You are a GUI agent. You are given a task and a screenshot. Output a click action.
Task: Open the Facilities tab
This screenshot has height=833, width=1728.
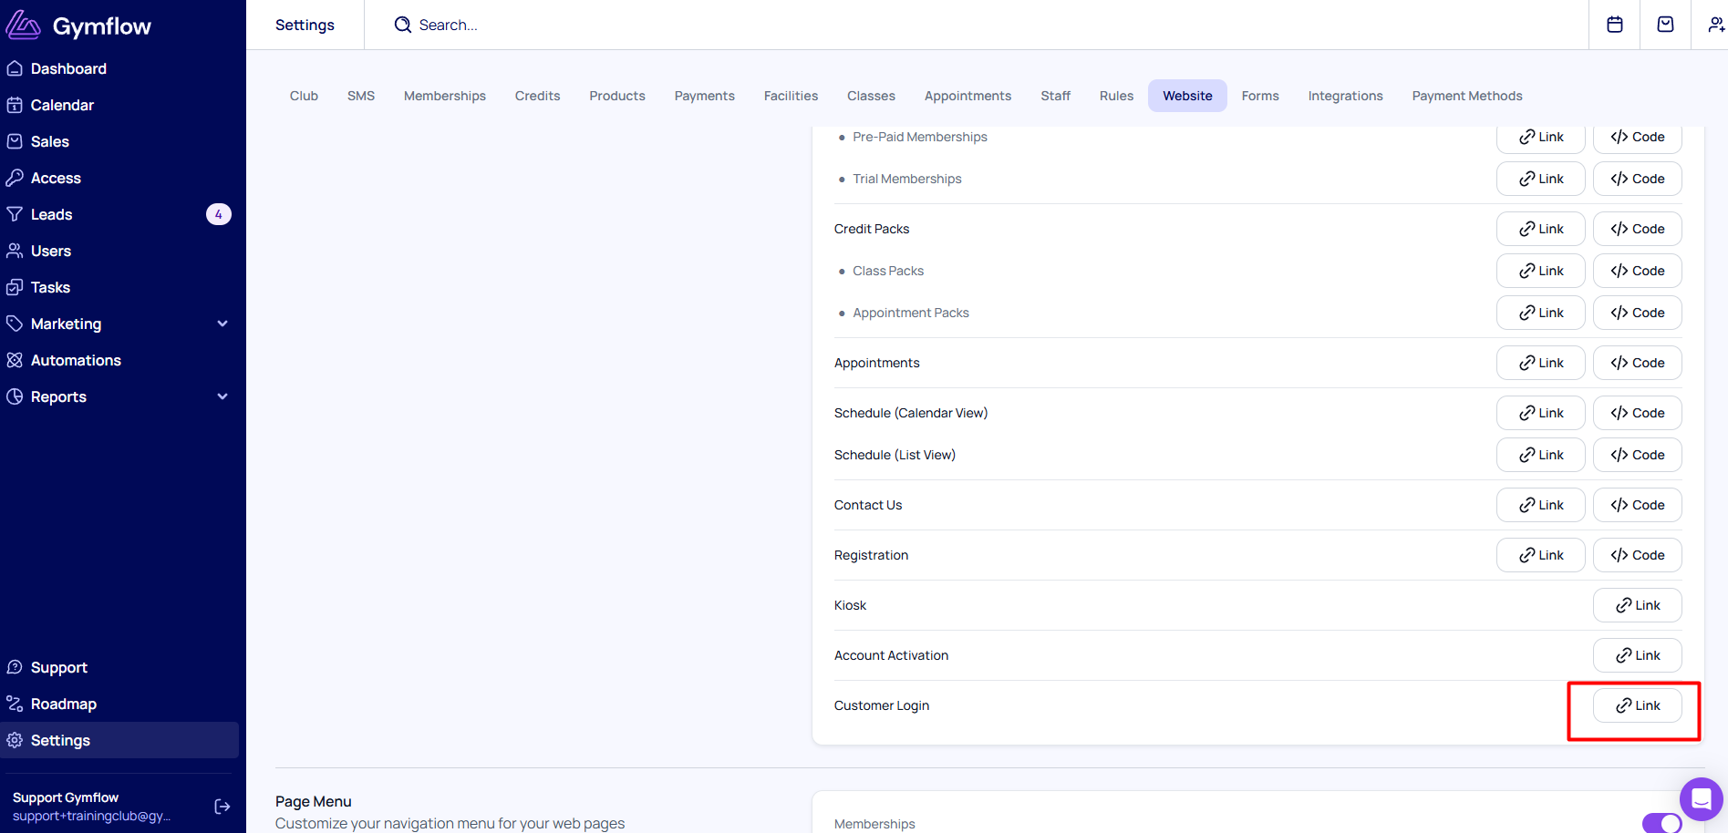pyautogui.click(x=792, y=96)
